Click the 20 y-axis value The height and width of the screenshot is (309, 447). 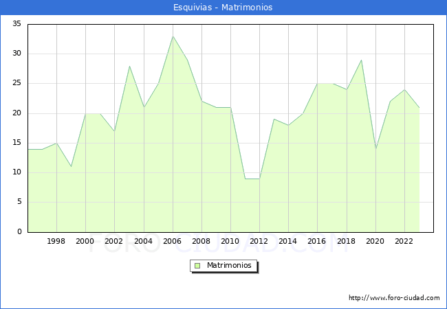[17, 113]
